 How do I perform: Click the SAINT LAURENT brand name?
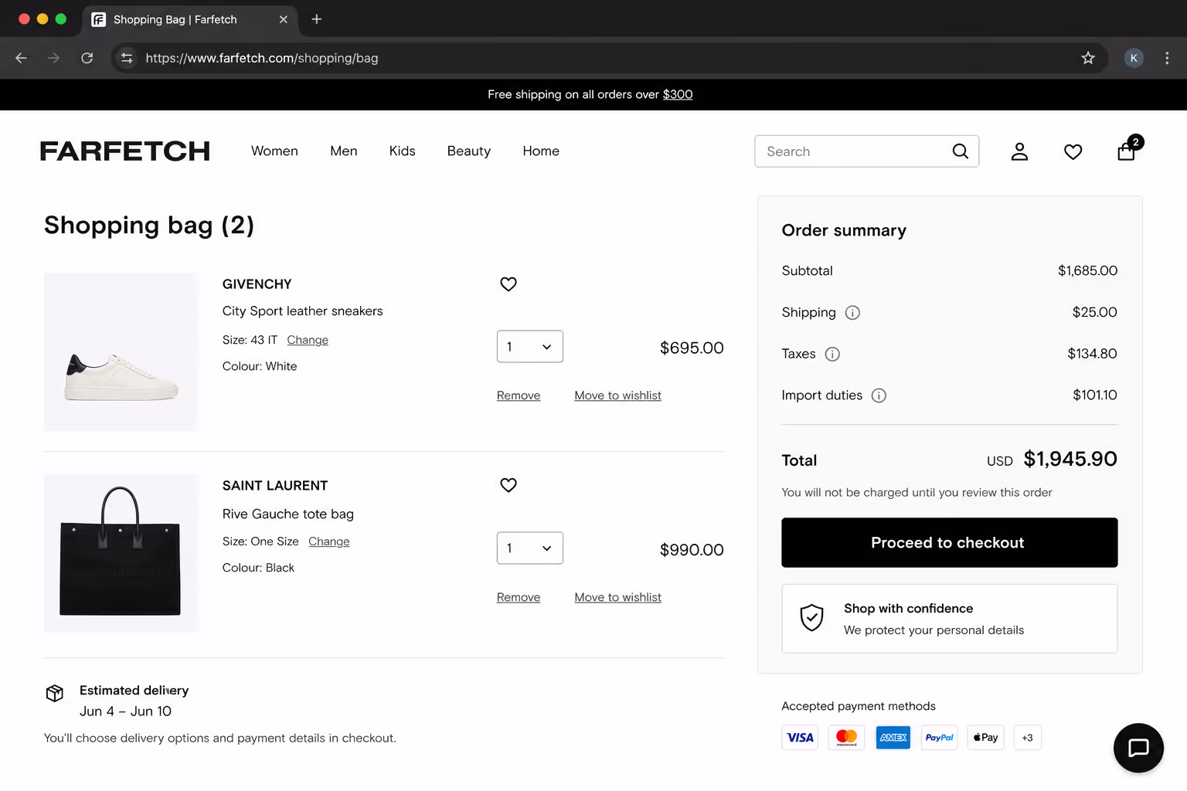[x=275, y=486]
